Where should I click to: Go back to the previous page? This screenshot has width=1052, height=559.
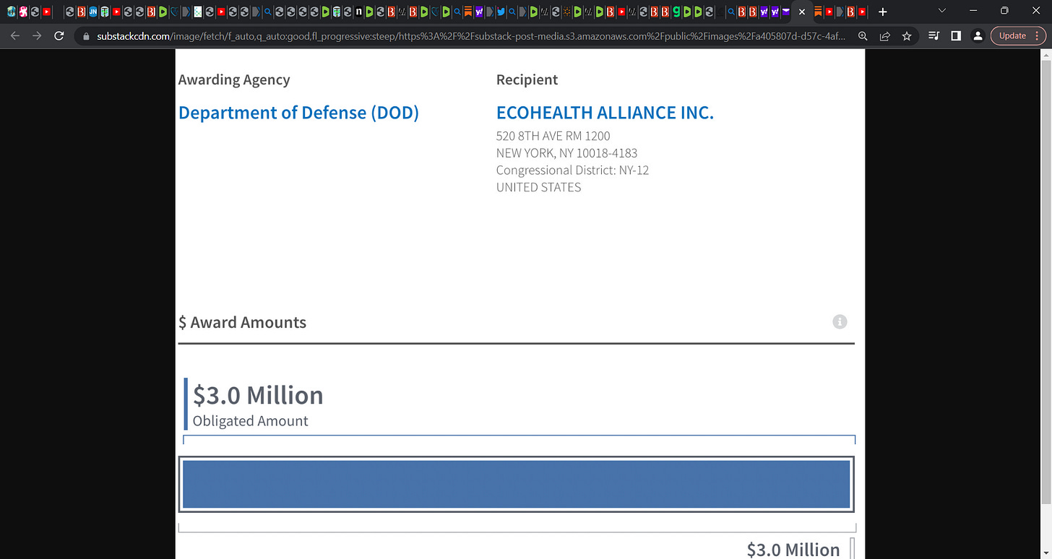click(x=15, y=35)
